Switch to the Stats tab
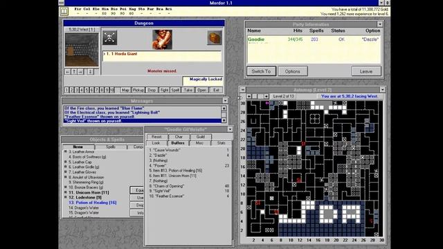Screen dimensions: 443x249 pos(221,143)
